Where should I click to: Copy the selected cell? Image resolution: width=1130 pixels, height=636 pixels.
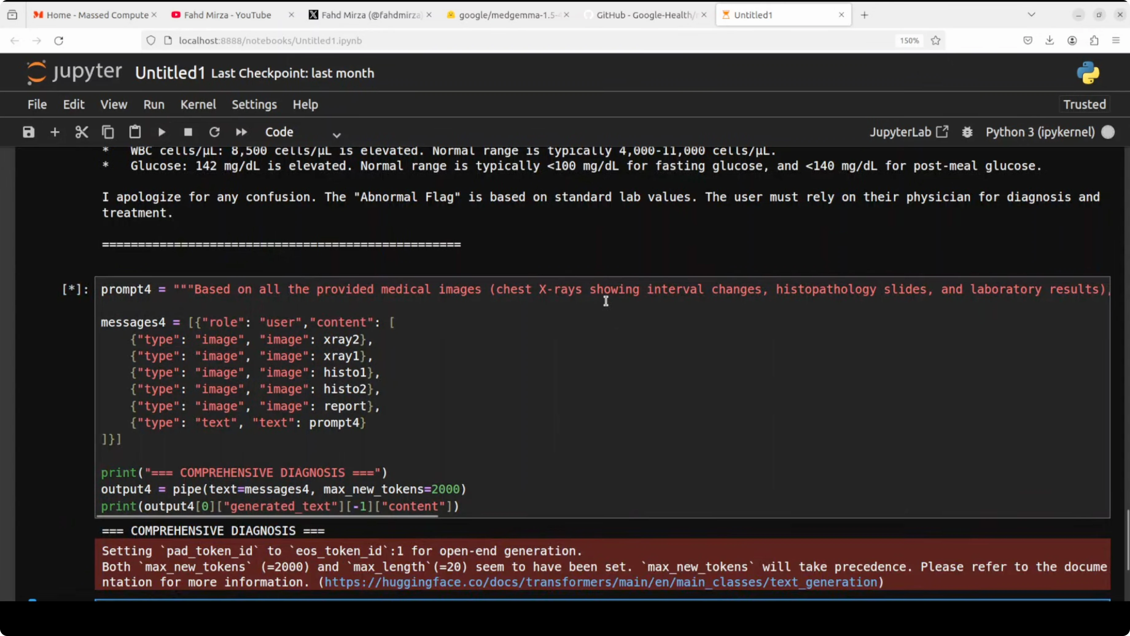pos(108,132)
